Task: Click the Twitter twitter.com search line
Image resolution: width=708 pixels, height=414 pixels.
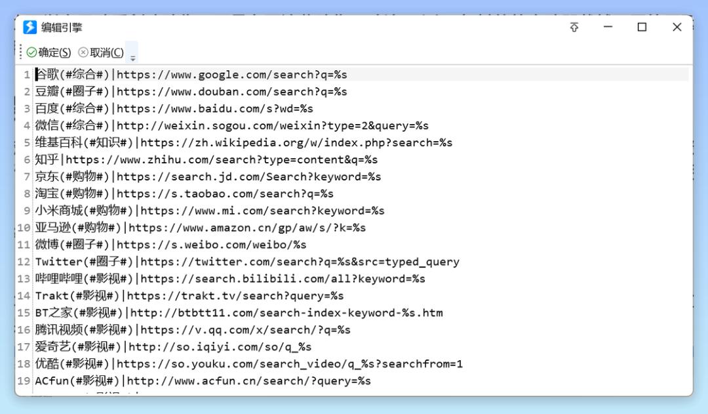Action: coord(247,262)
